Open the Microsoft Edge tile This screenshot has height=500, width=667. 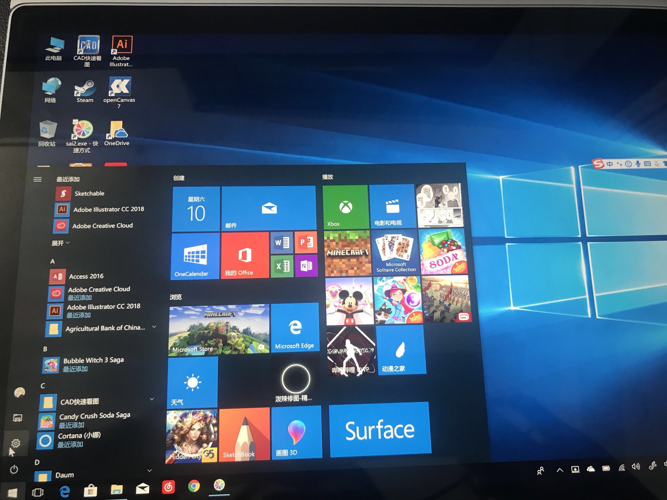[295, 327]
